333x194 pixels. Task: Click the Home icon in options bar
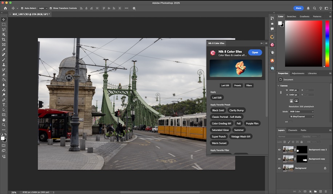pyautogui.click(x=5, y=8)
